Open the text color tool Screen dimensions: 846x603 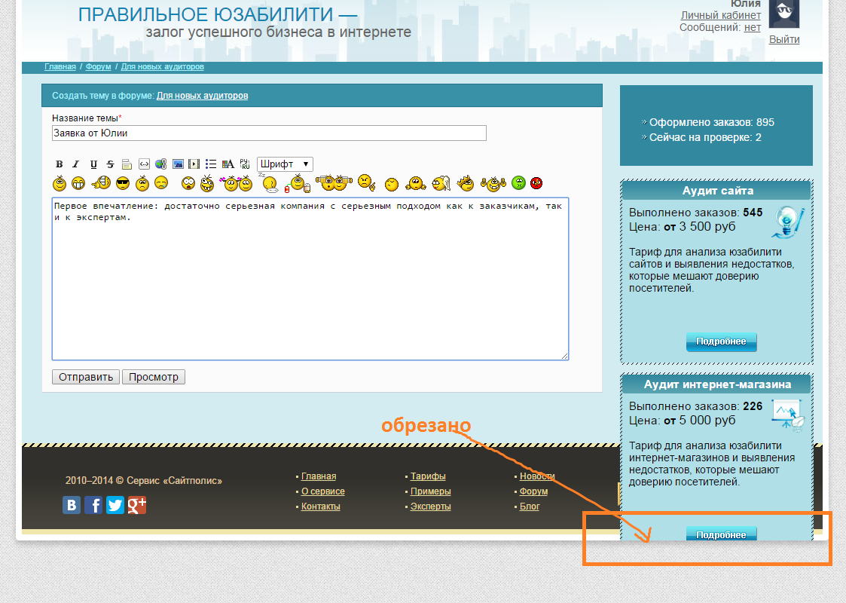(228, 164)
